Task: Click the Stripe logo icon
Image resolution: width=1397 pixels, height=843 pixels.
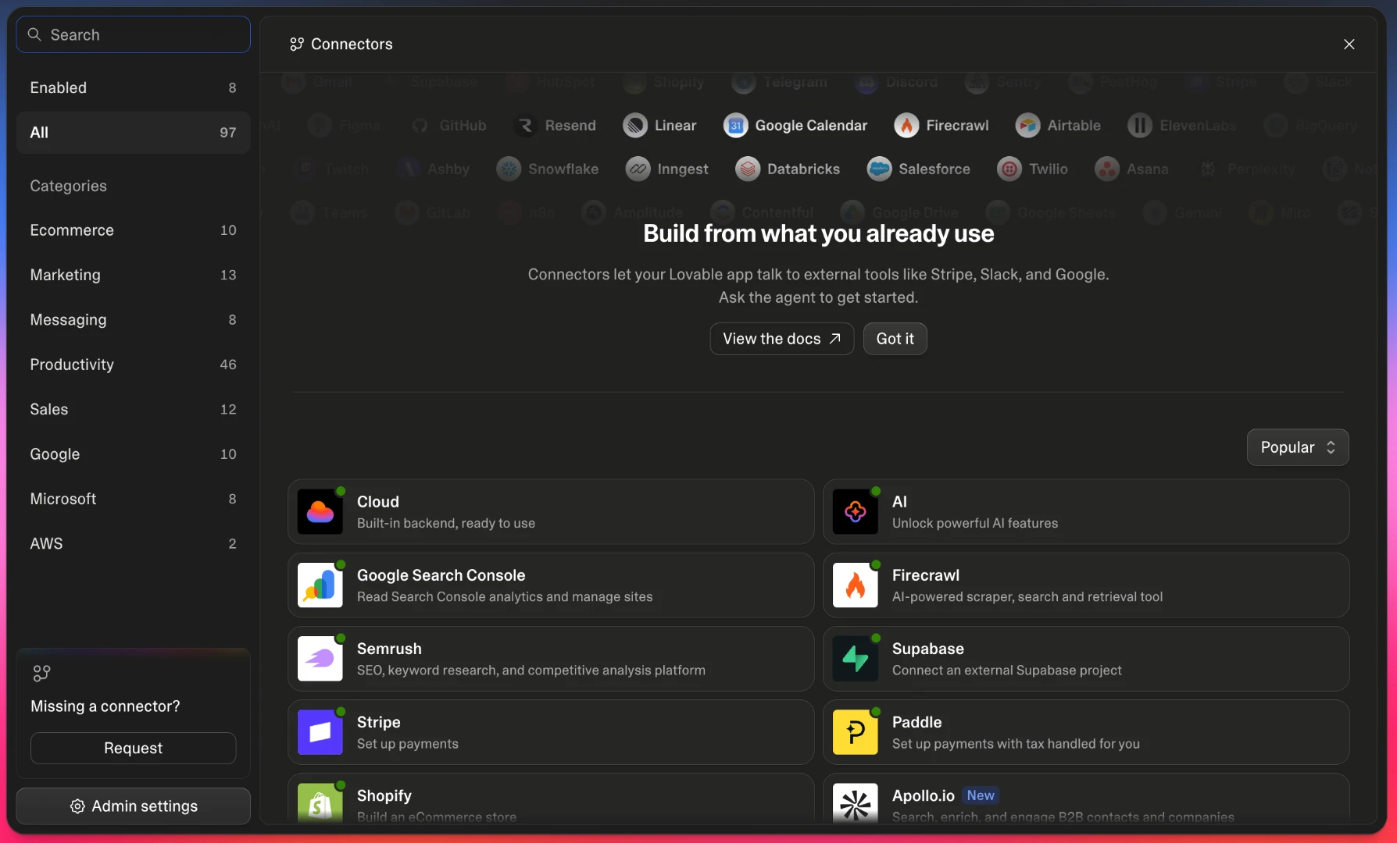Action: tap(320, 732)
